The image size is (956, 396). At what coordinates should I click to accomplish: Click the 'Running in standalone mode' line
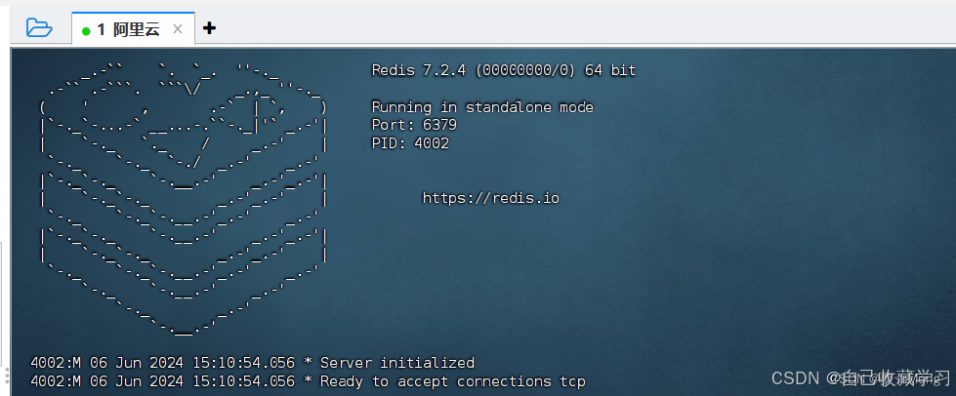[482, 107]
